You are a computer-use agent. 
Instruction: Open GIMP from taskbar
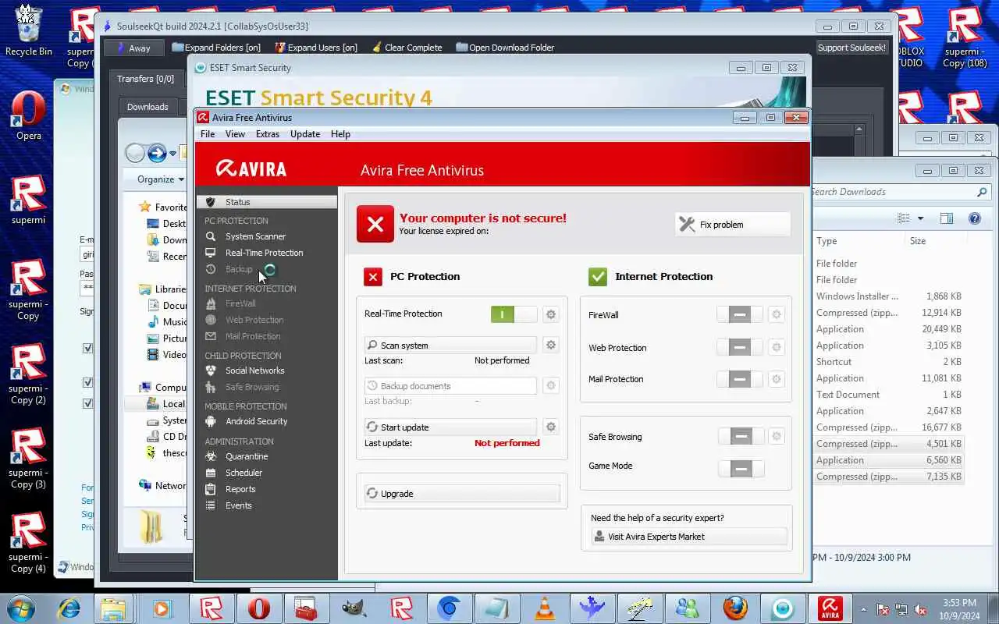click(x=354, y=608)
